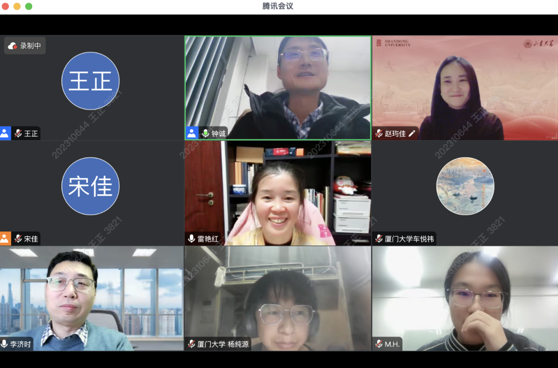Click the blue host person icon beside 钟诚
Image resolution: width=558 pixels, height=368 pixels.
(192, 133)
